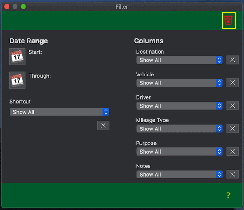Image resolution: width=244 pixels, height=210 pixels.
Task: Expand the Destination dropdown
Action: (x=179, y=60)
